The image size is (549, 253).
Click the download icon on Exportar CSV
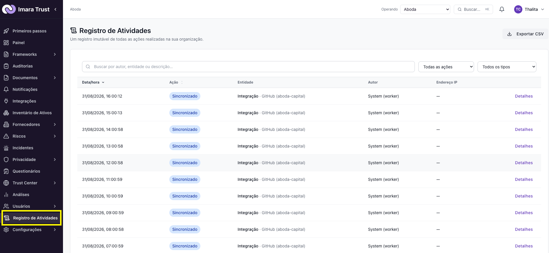[x=509, y=34]
